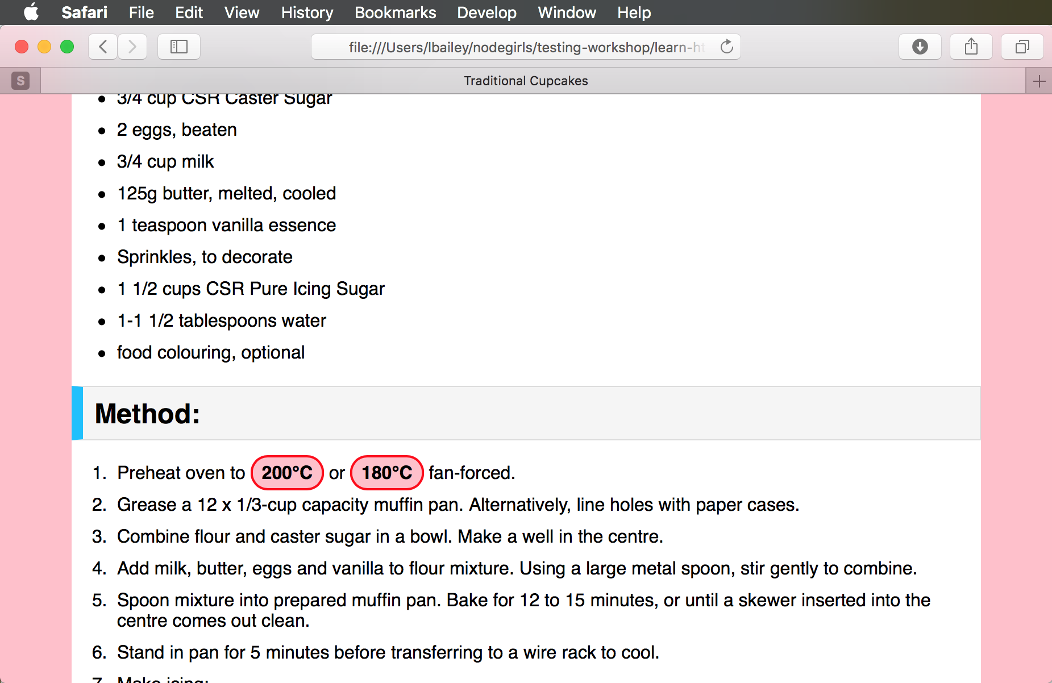Click '125g butter, melted, cooled' ingredient
Screen dimensions: 1052x683
pyautogui.click(x=227, y=194)
